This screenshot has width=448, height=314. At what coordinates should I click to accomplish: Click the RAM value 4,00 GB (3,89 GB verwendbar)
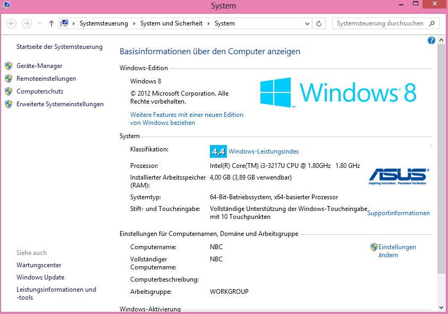tap(250, 177)
